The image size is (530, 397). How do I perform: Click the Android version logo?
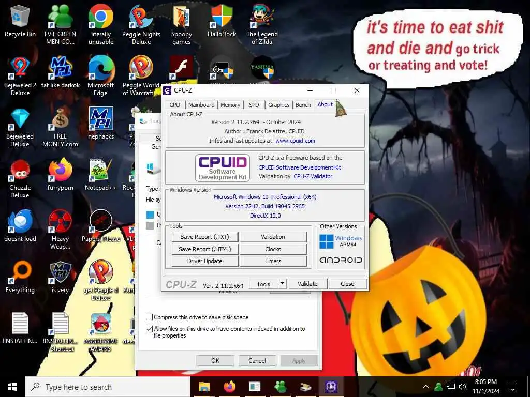341,260
